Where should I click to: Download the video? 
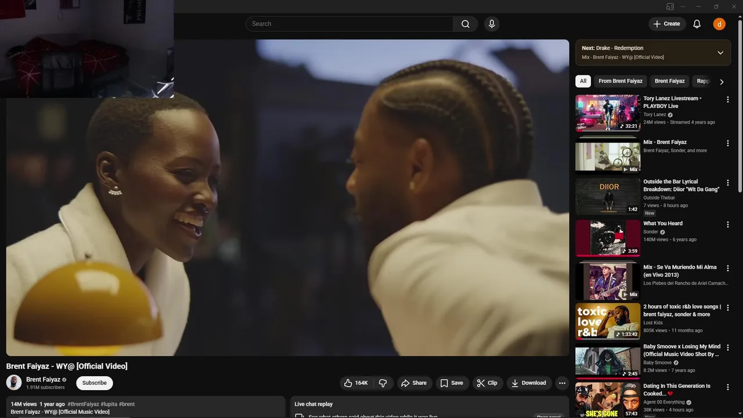tap(528, 383)
